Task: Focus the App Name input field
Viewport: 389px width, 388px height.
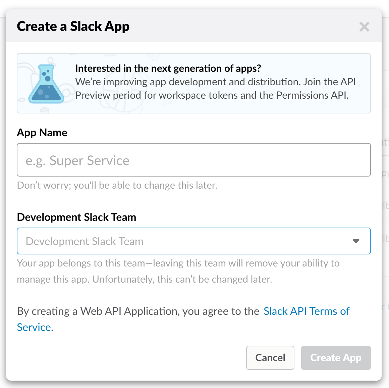Action: (x=194, y=160)
